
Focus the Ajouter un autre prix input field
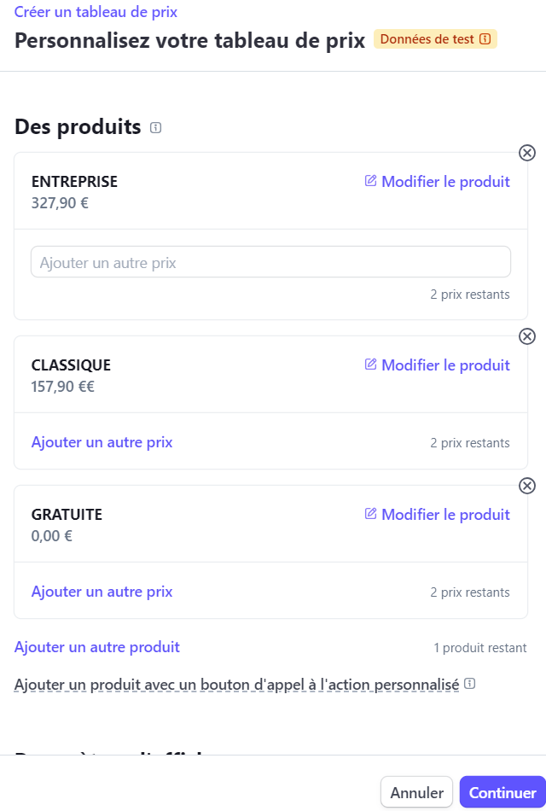coord(271,262)
